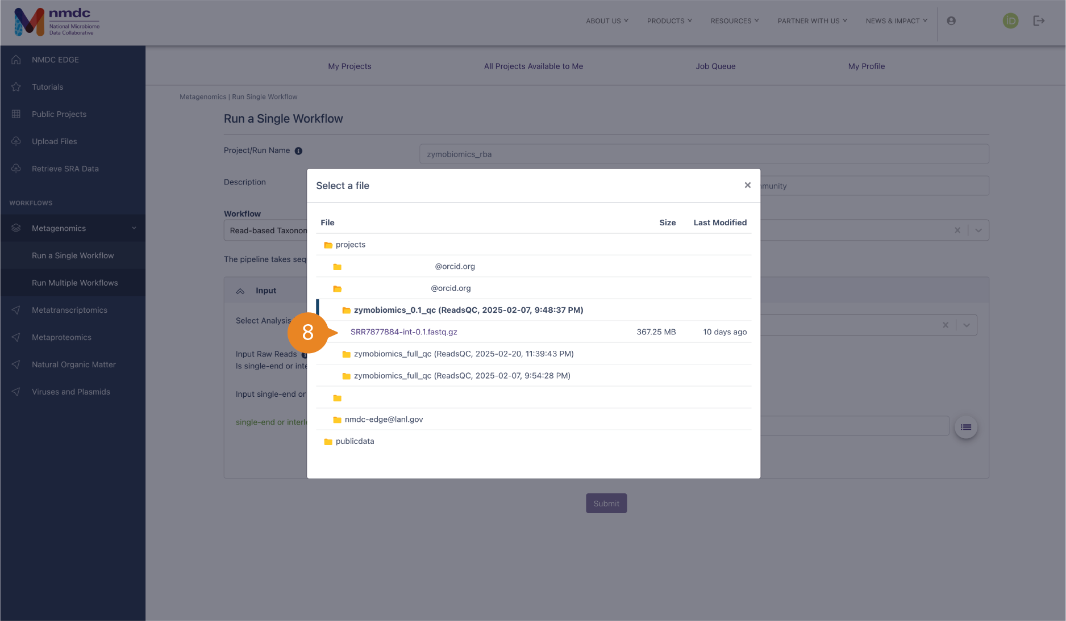Click the Public Projects grid icon
1066x621 pixels.
[x=16, y=114]
